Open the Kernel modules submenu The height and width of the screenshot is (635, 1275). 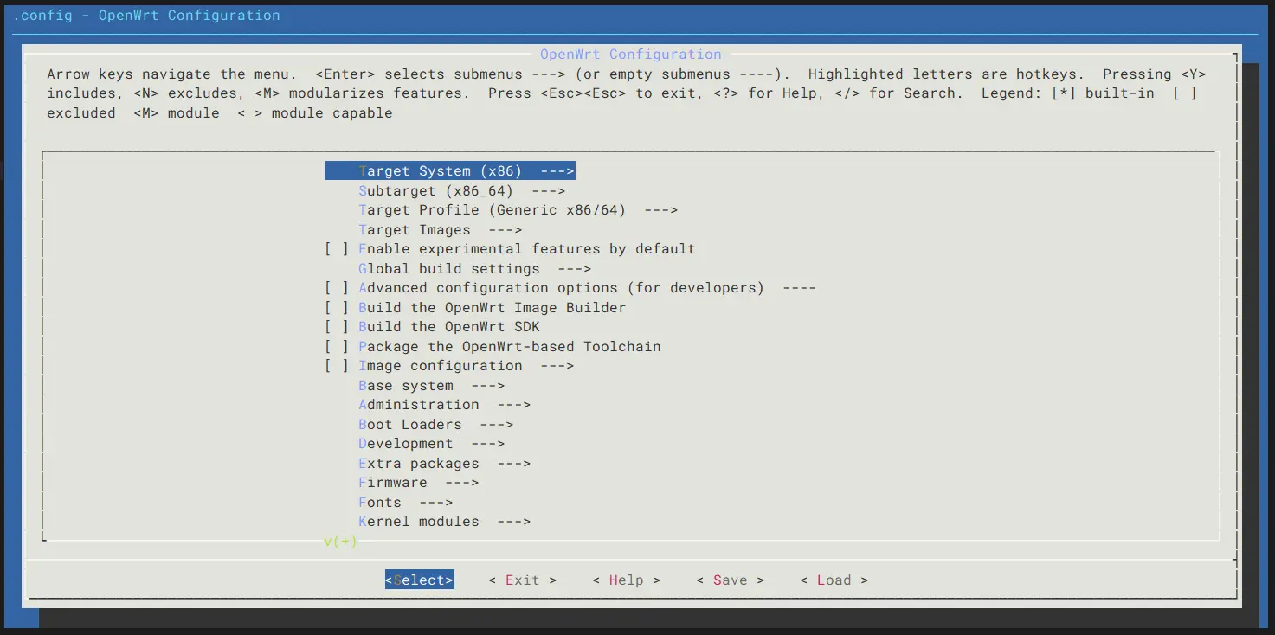[444, 522]
